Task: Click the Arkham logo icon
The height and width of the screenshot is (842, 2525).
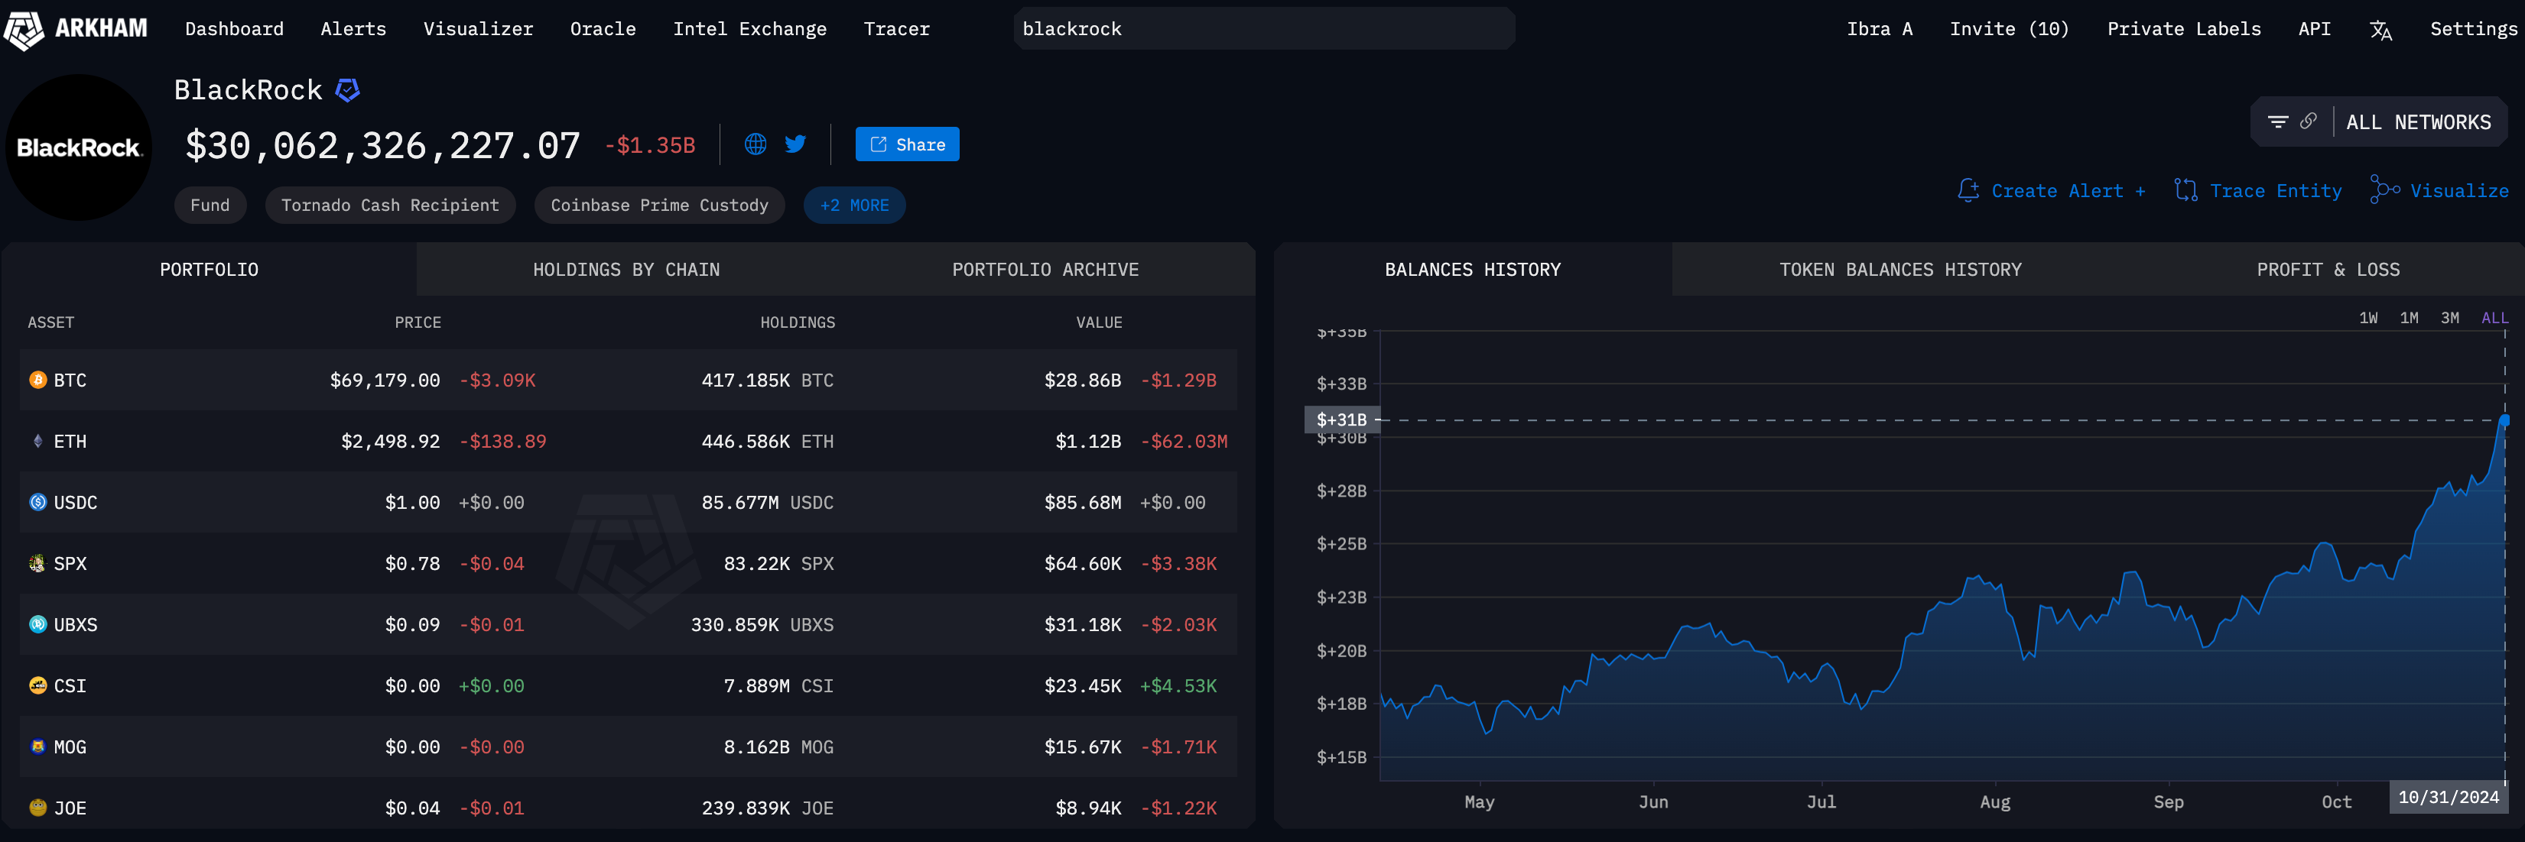Action: (24, 29)
